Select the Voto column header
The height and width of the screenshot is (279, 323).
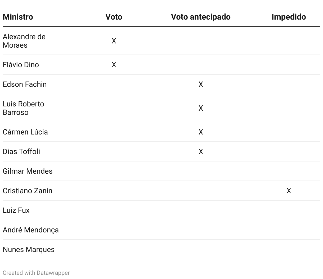tap(114, 17)
